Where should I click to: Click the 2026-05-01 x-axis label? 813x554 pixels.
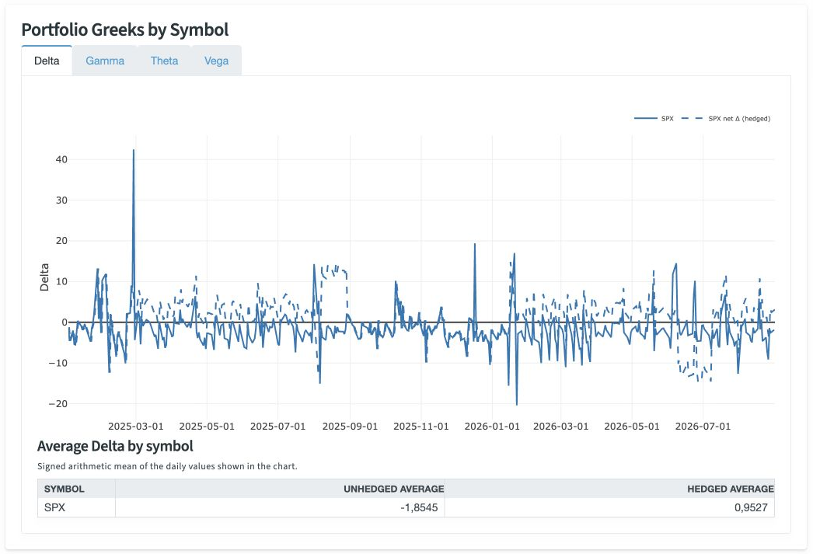point(632,426)
